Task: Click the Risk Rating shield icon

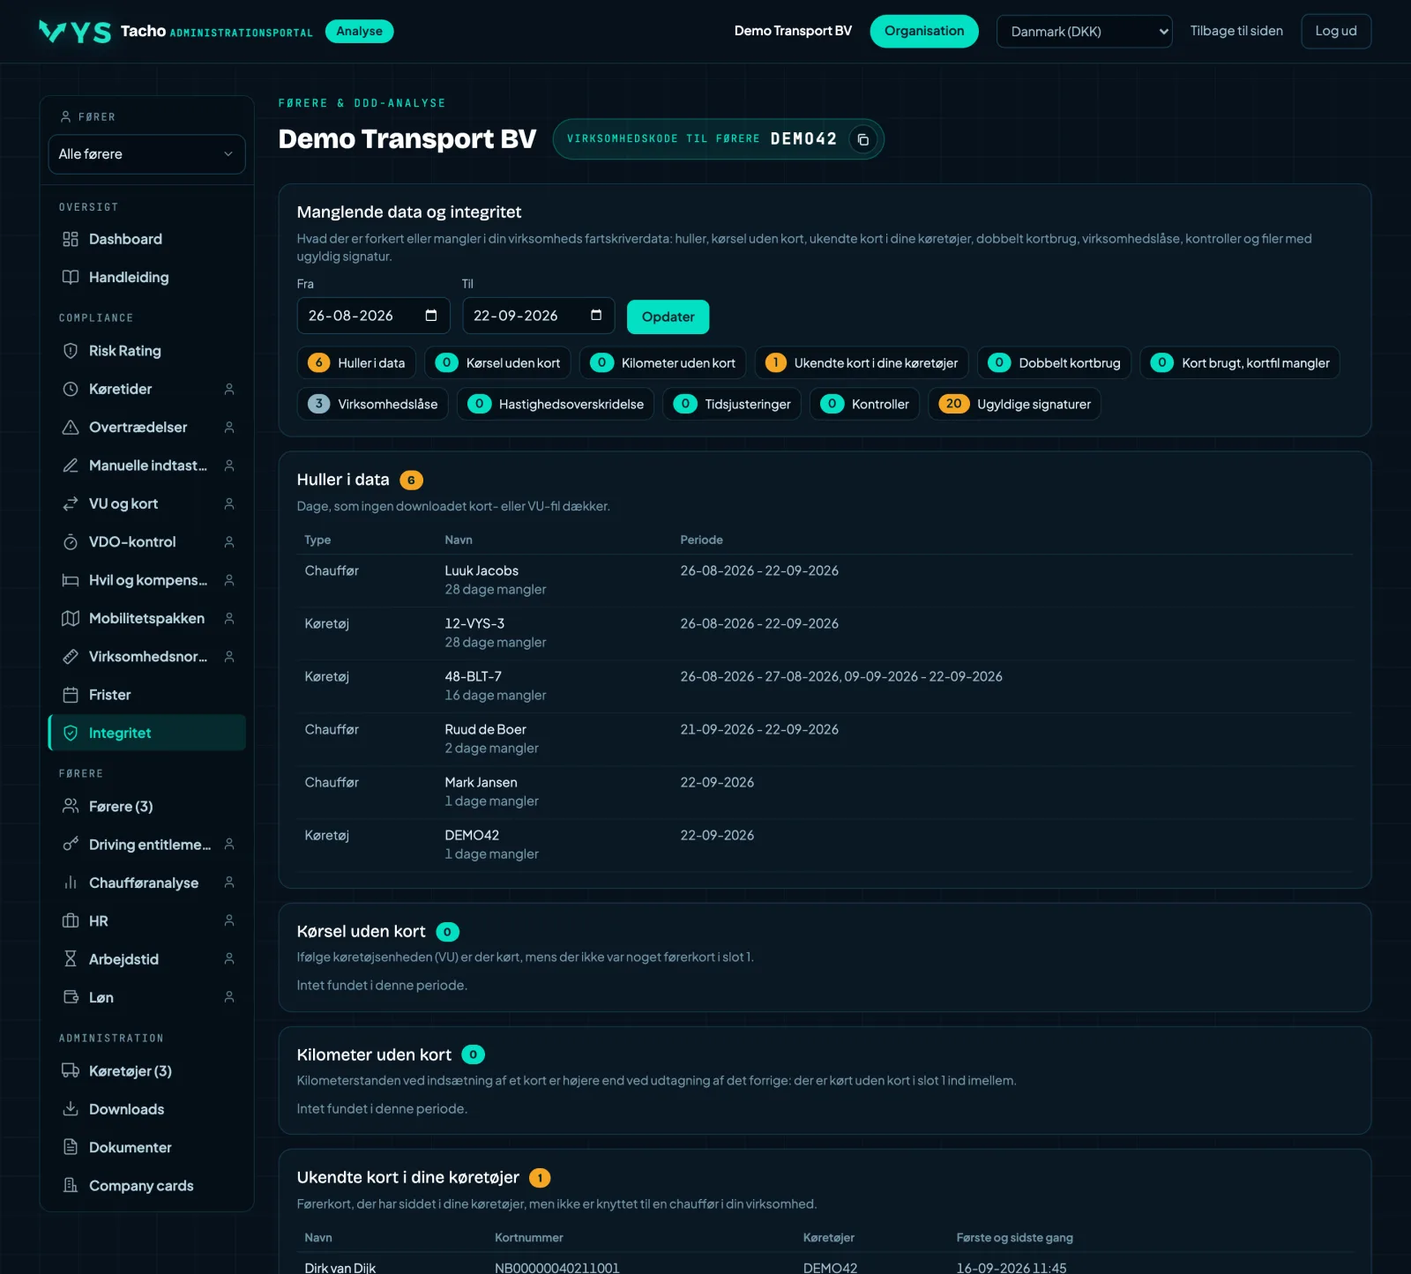Action: click(x=71, y=351)
